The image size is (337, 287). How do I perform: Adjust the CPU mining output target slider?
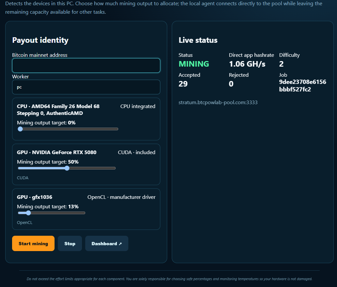point(68,129)
